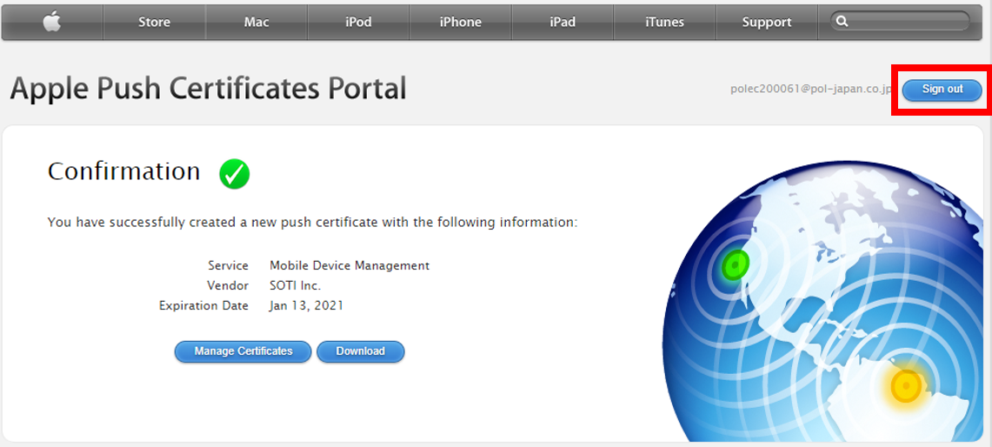Click the Apple Push Certificates Portal heading
Viewport: 992px width, 447px height.
tap(208, 89)
